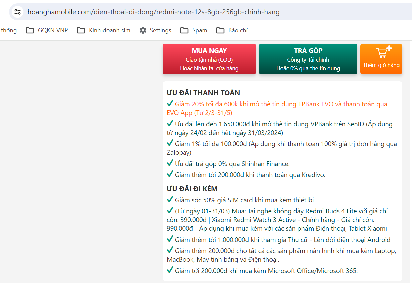This screenshot has width=412, height=283.
Task: Open the Báo chí bookmark folder
Action: 232,30
